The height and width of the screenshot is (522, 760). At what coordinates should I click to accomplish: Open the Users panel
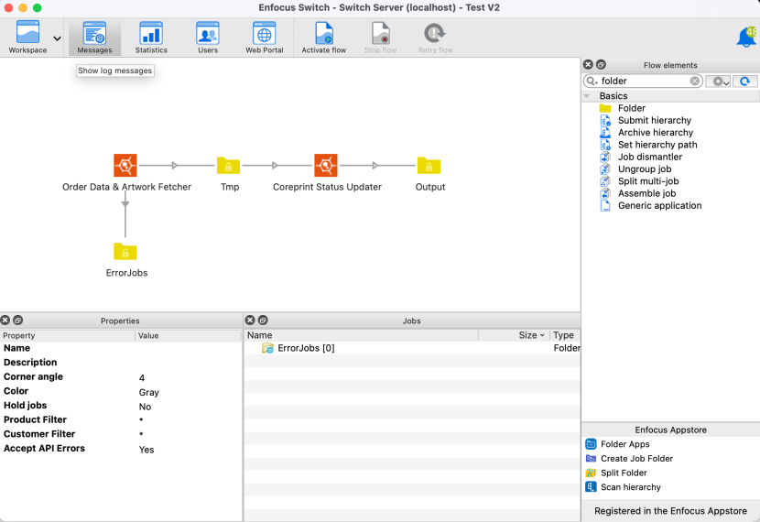point(208,38)
